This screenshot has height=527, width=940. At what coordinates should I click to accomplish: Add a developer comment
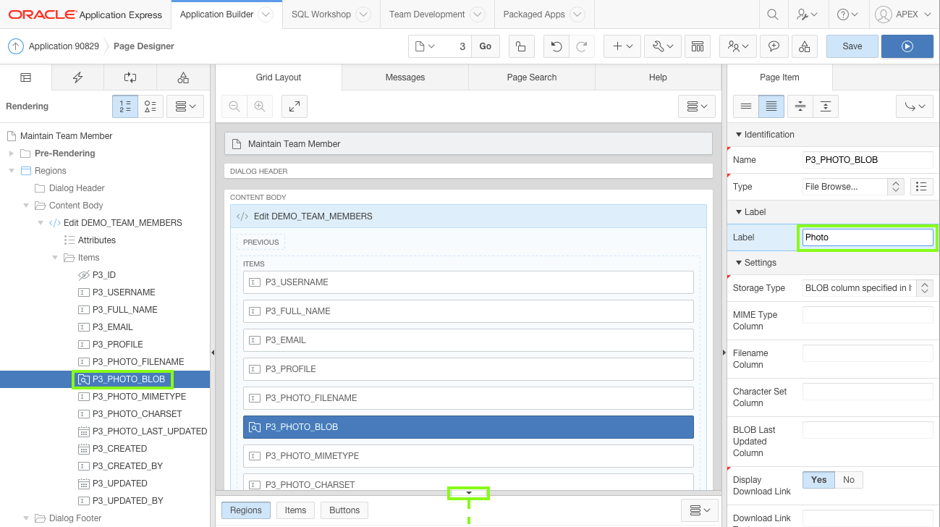[774, 46]
